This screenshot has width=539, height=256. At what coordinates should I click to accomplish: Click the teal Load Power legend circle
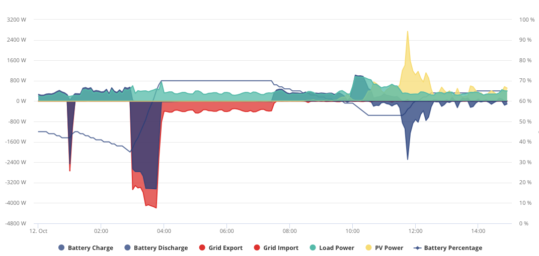pos(313,248)
